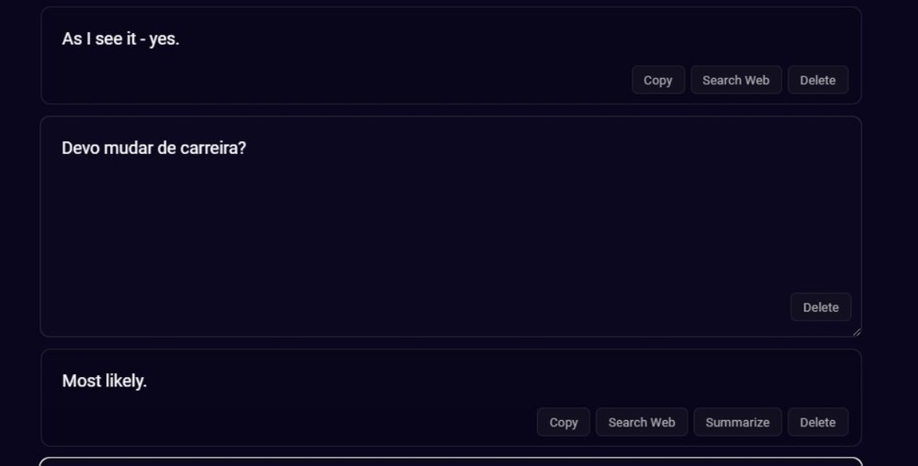This screenshot has height=466, width=918.
Task: Click the dark page margin right of the cards
Action: tap(890, 229)
